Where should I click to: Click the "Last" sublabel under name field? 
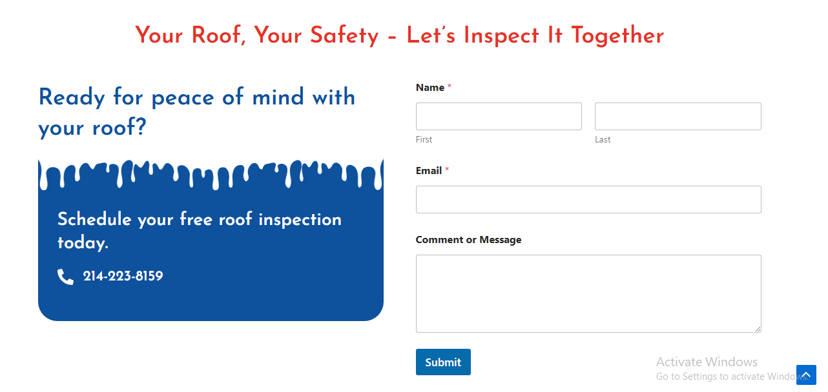[603, 140]
